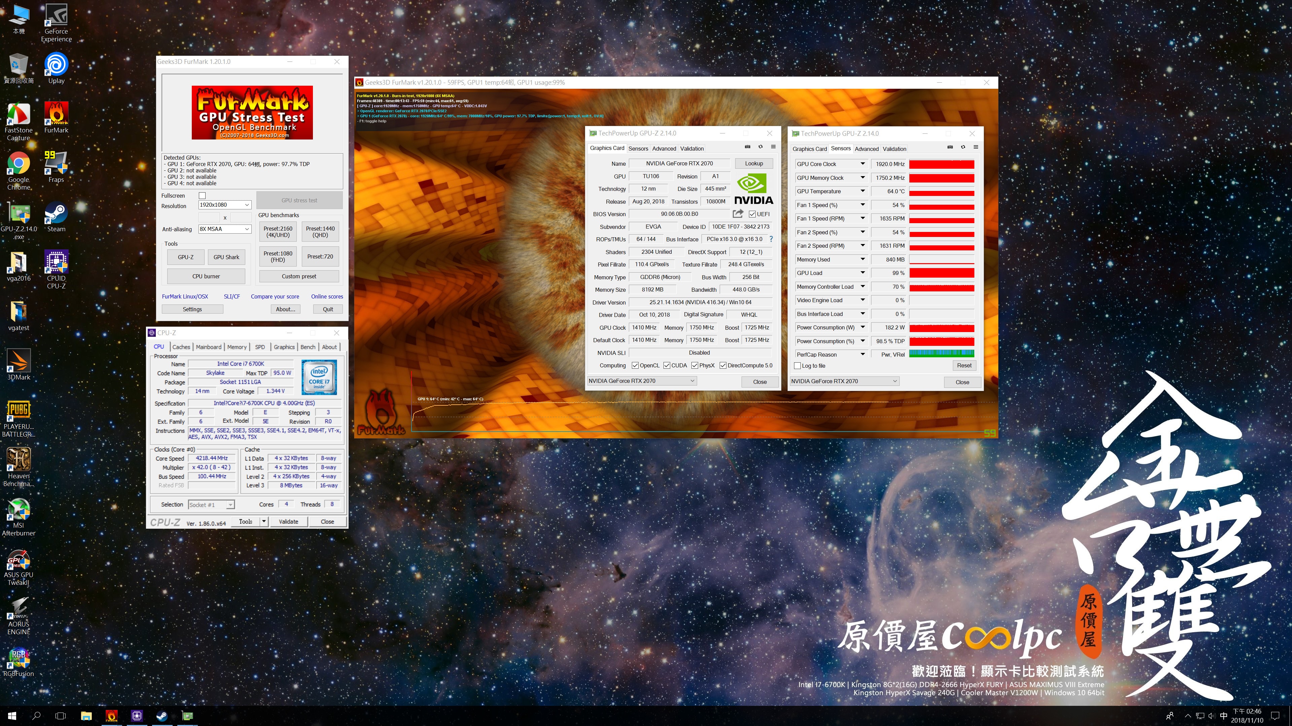Click refresh icon in GPU-Z Sensors window
Screen dimensions: 1292x726
[x=963, y=147]
